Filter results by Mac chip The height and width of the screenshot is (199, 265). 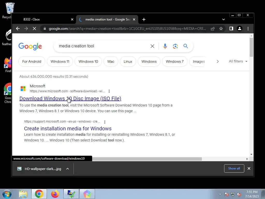111,61
